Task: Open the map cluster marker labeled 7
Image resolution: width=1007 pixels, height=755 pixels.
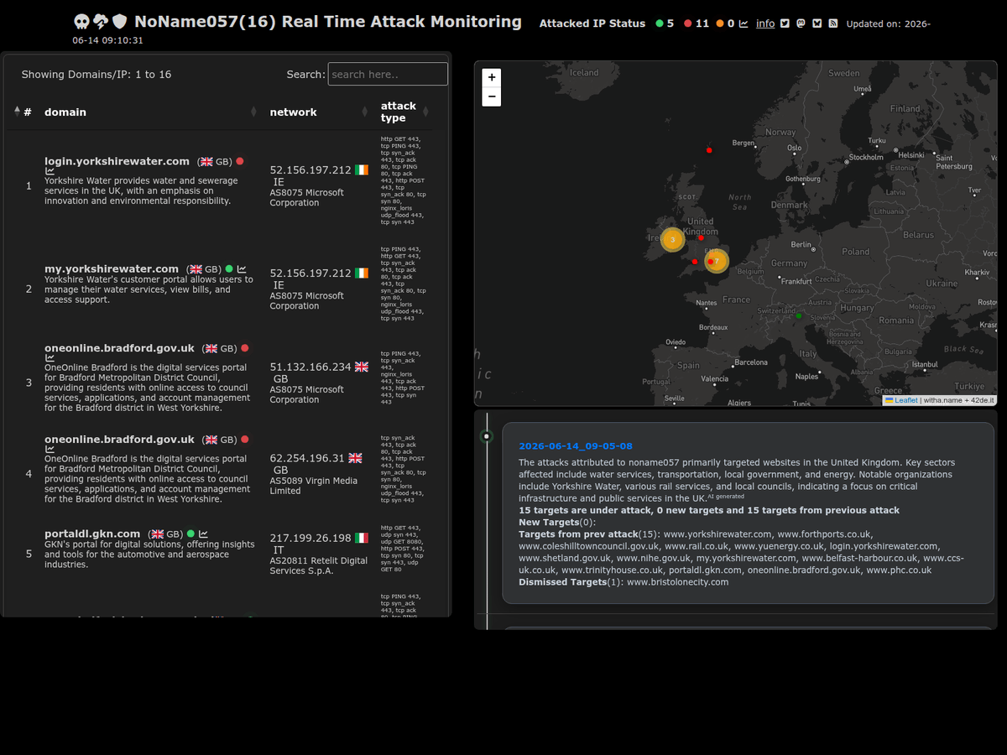Action: pyautogui.click(x=716, y=261)
